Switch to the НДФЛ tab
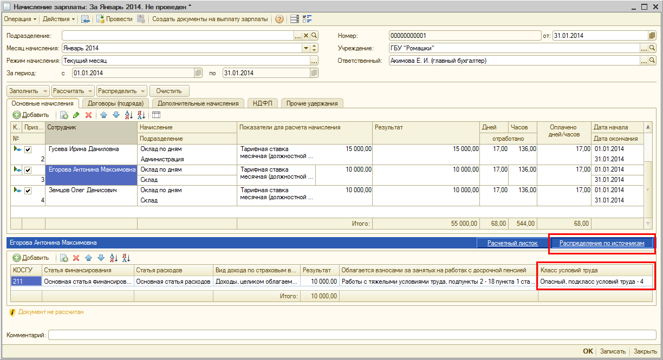663x360 pixels. point(262,103)
